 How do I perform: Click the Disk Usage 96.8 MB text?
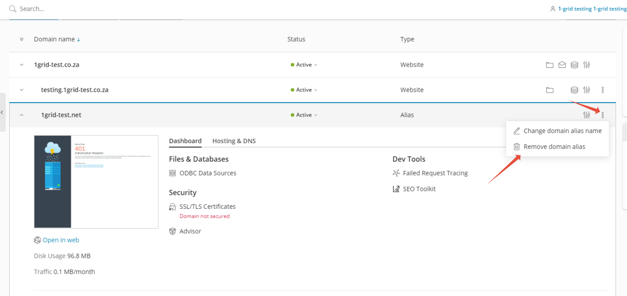pyautogui.click(x=62, y=256)
